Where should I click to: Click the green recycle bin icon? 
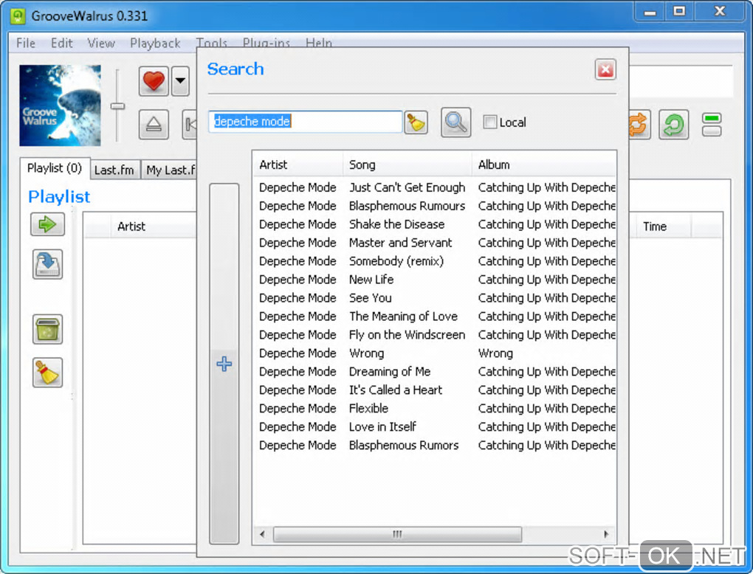click(47, 329)
